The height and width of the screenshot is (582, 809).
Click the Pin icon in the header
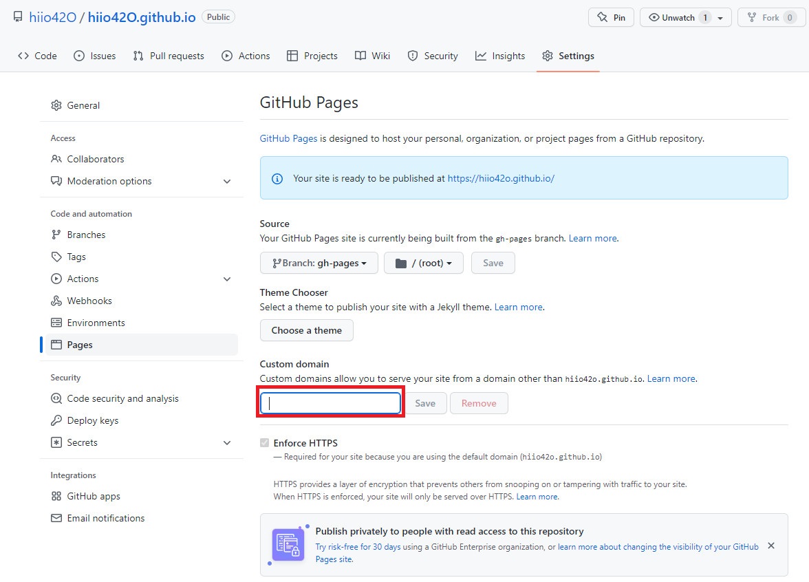[602, 17]
